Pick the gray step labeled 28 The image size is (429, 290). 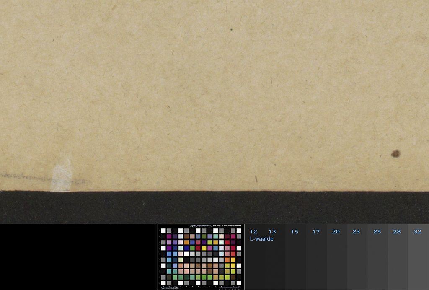(x=397, y=260)
